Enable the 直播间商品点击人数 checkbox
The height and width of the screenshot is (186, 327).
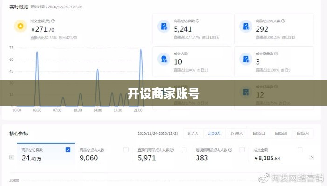click(184, 150)
